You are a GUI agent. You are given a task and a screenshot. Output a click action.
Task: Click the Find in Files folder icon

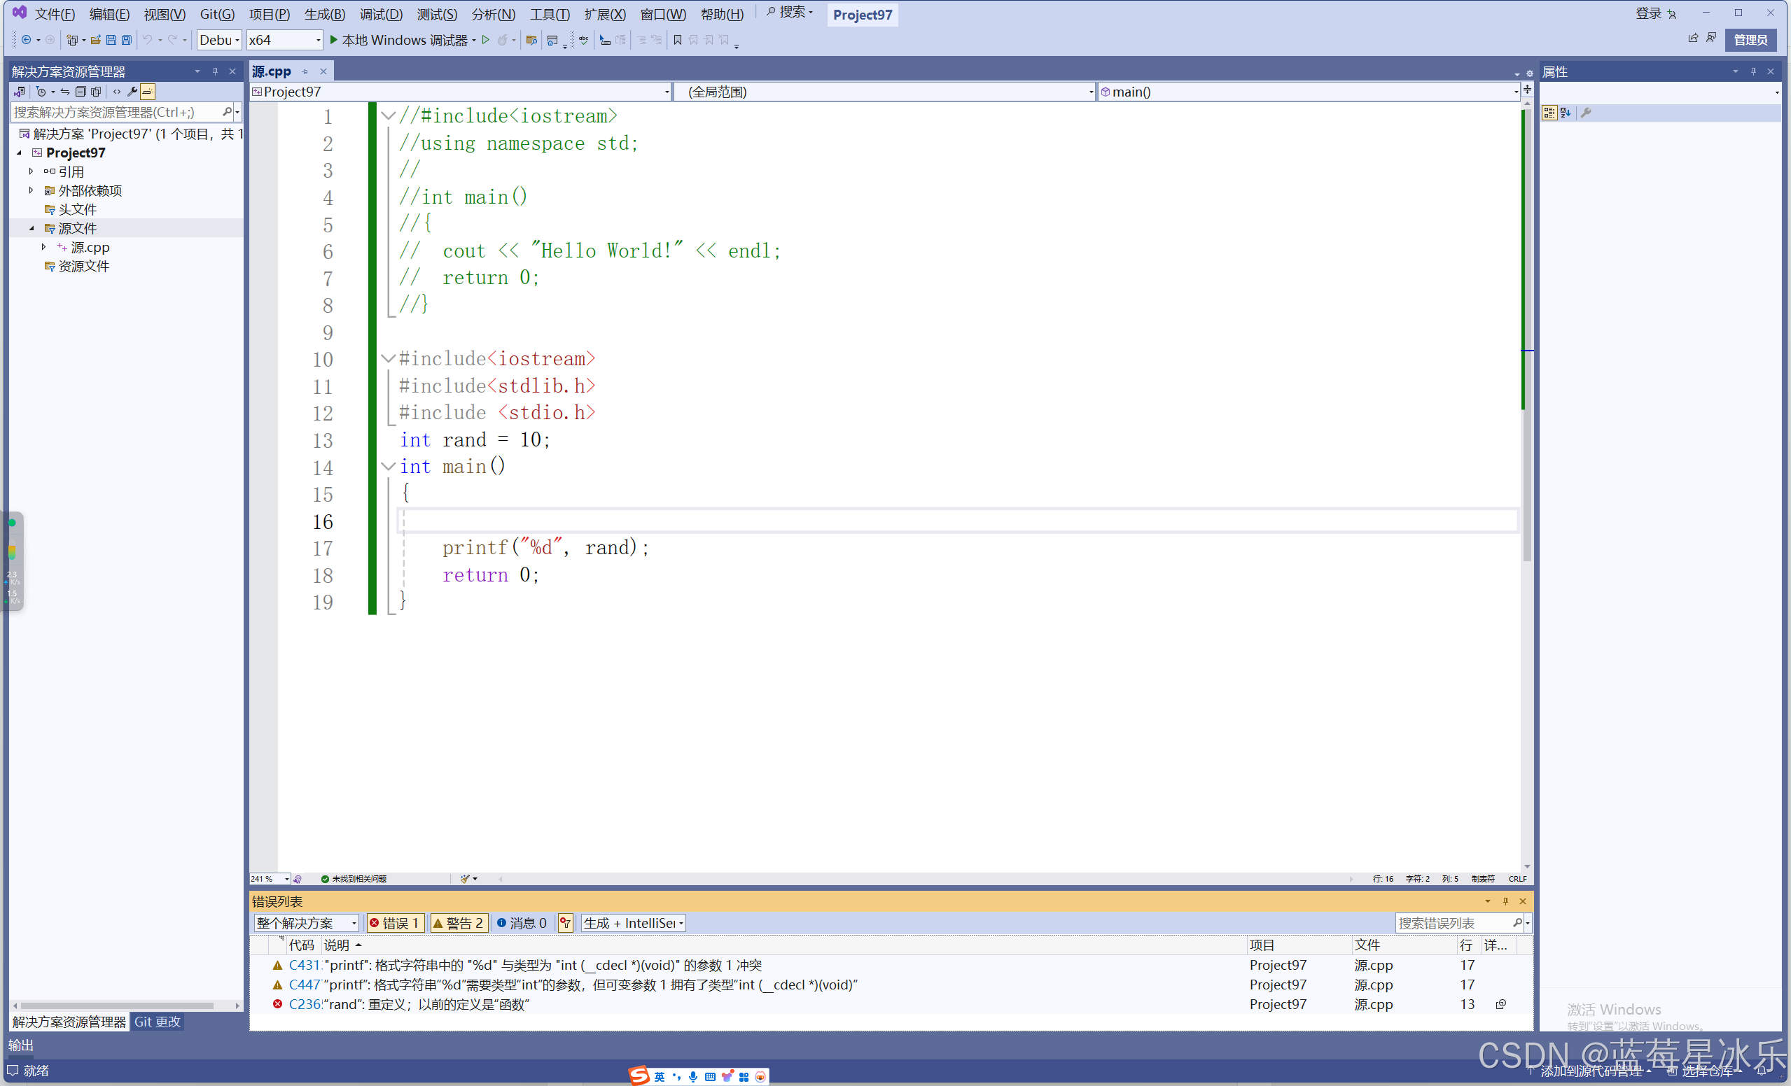point(531,40)
